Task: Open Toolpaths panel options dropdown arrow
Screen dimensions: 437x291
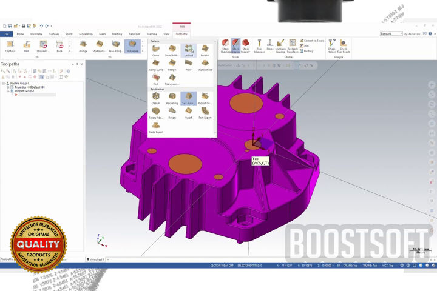Action: (73, 64)
